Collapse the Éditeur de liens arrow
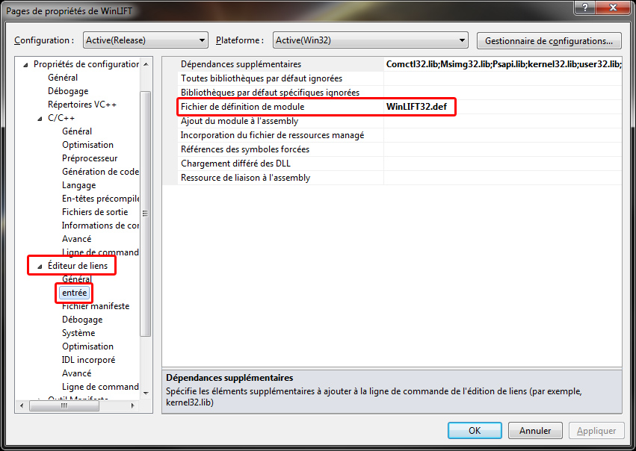The height and width of the screenshot is (451, 636). (40, 267)
